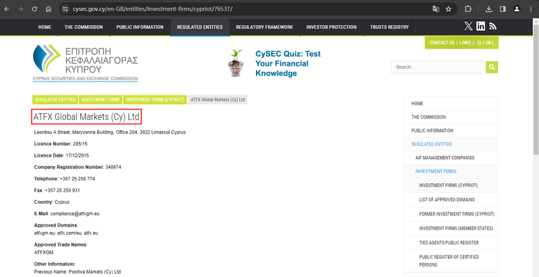The image size is (539, 277).
Task: View site information icon in address bar
Action: 65,9
